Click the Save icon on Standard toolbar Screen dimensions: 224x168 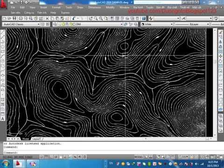click(x=14, y=19)
